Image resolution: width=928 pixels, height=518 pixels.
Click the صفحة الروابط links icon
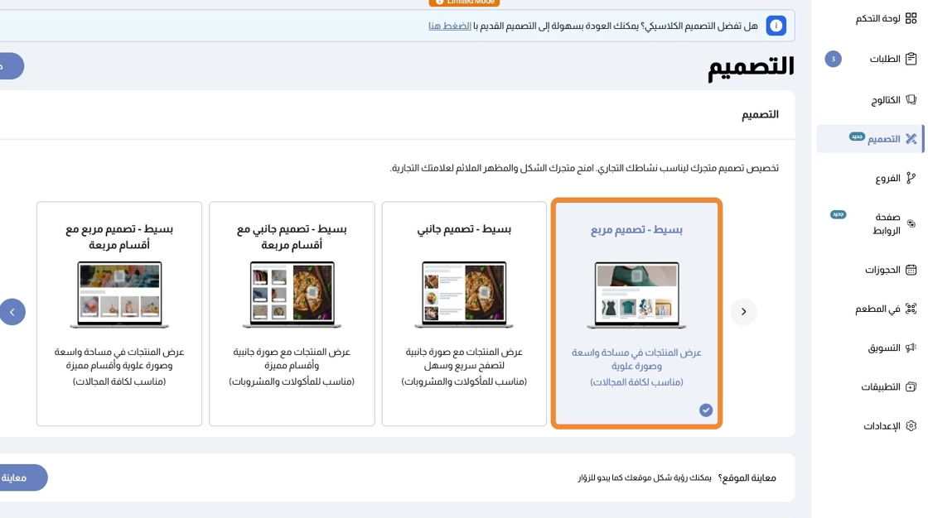point(911,223)
